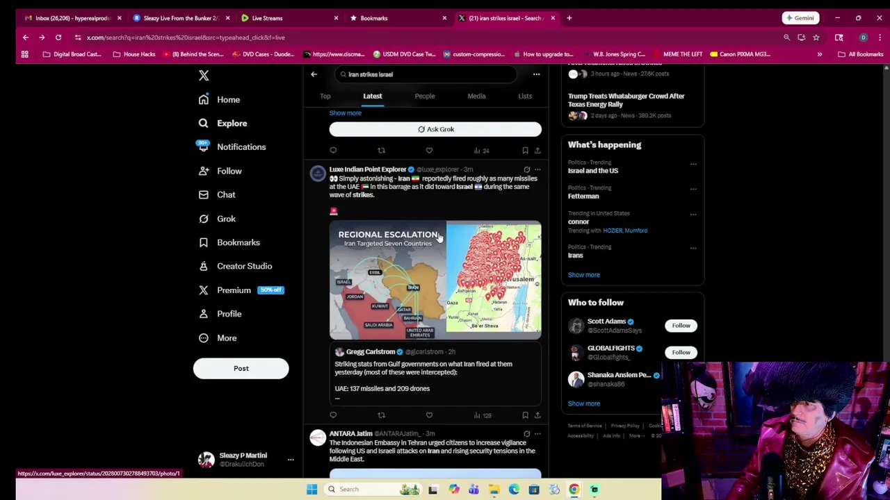Open the Sleazy P Martini account switcher menu
Viewport: 890px width, 500px height.
(291, 460)
